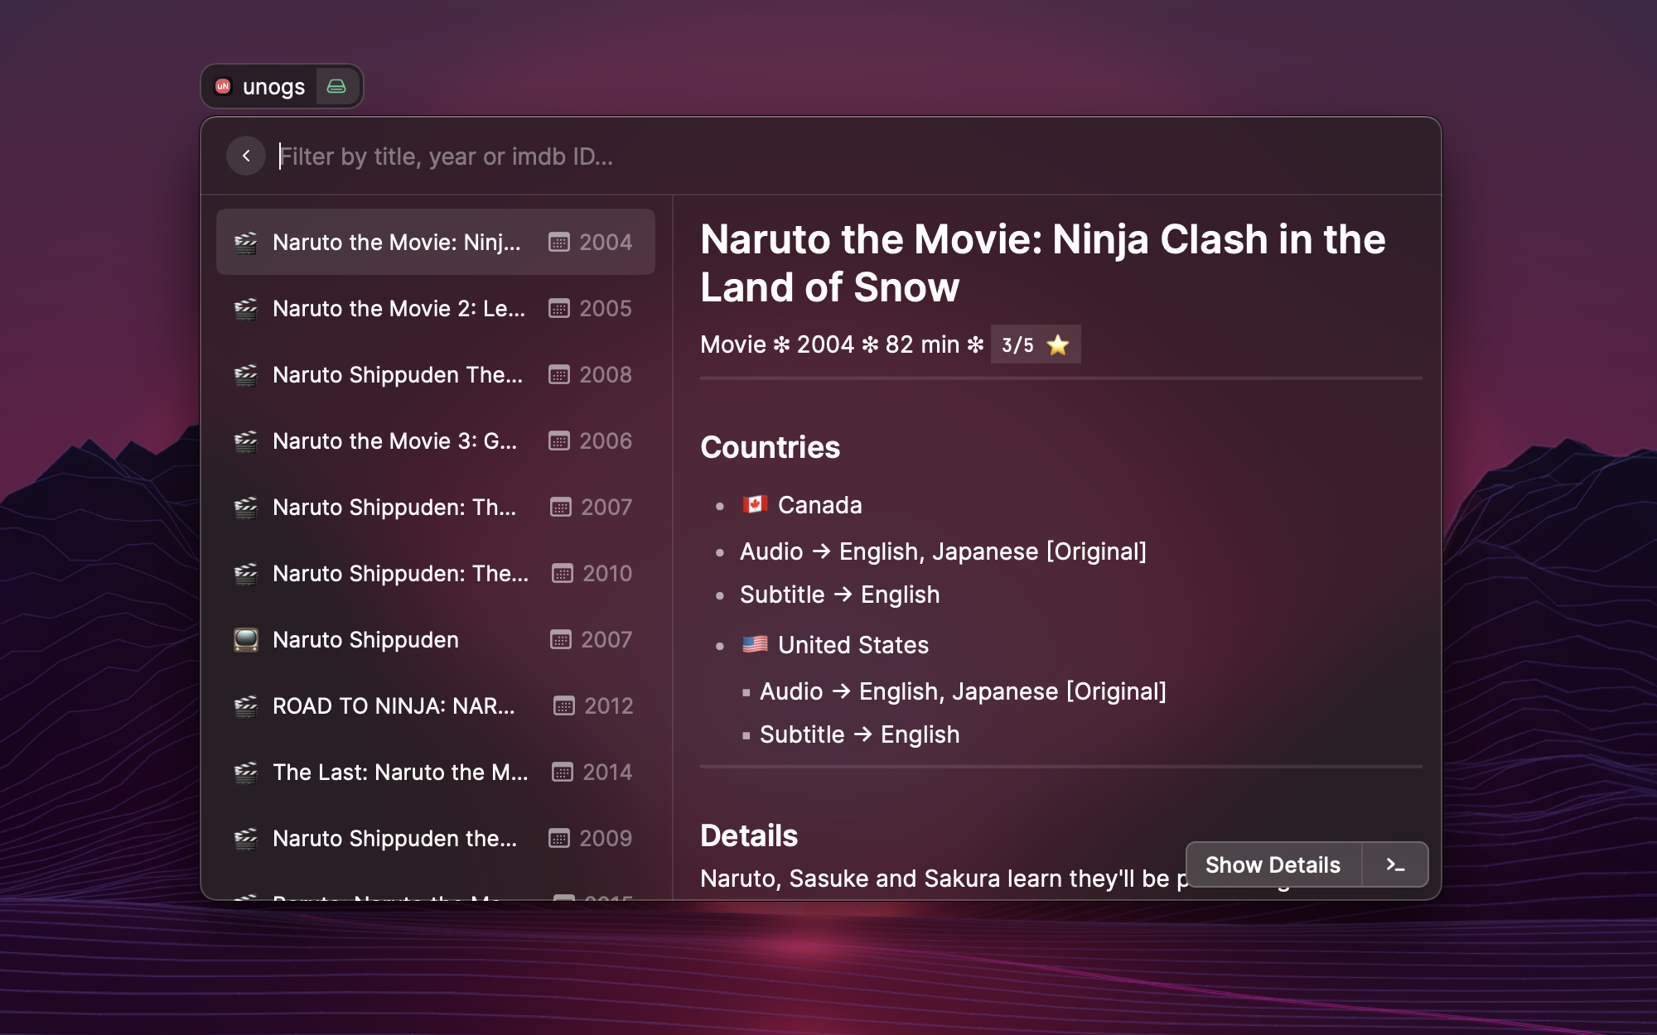This screenshot has height=1035, width=1657.
Task: Click the unogs red app icon
Action: [223, 86]
